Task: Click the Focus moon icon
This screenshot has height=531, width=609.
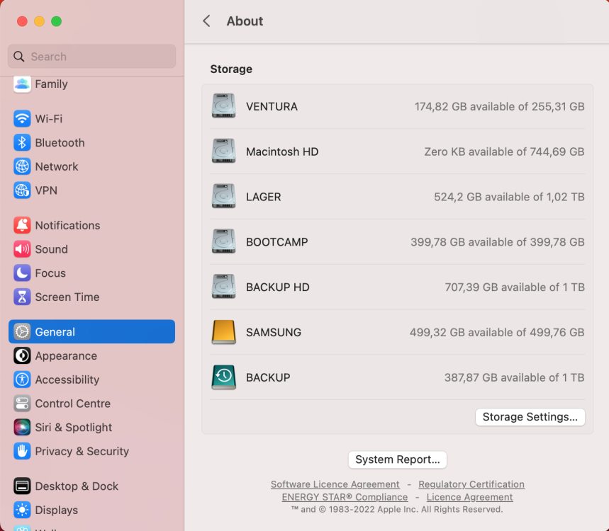Action: click(22, 273)
